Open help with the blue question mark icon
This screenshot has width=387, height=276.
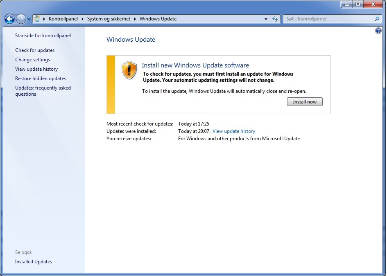click(378, 31)
